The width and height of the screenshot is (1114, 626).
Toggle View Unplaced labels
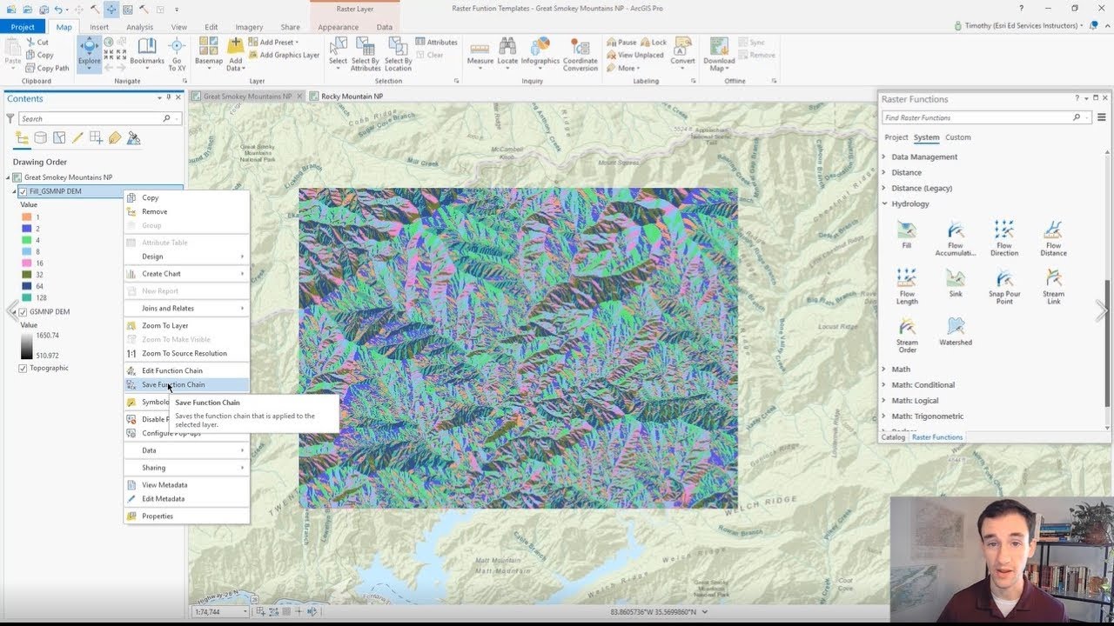[x=635, y=55]
